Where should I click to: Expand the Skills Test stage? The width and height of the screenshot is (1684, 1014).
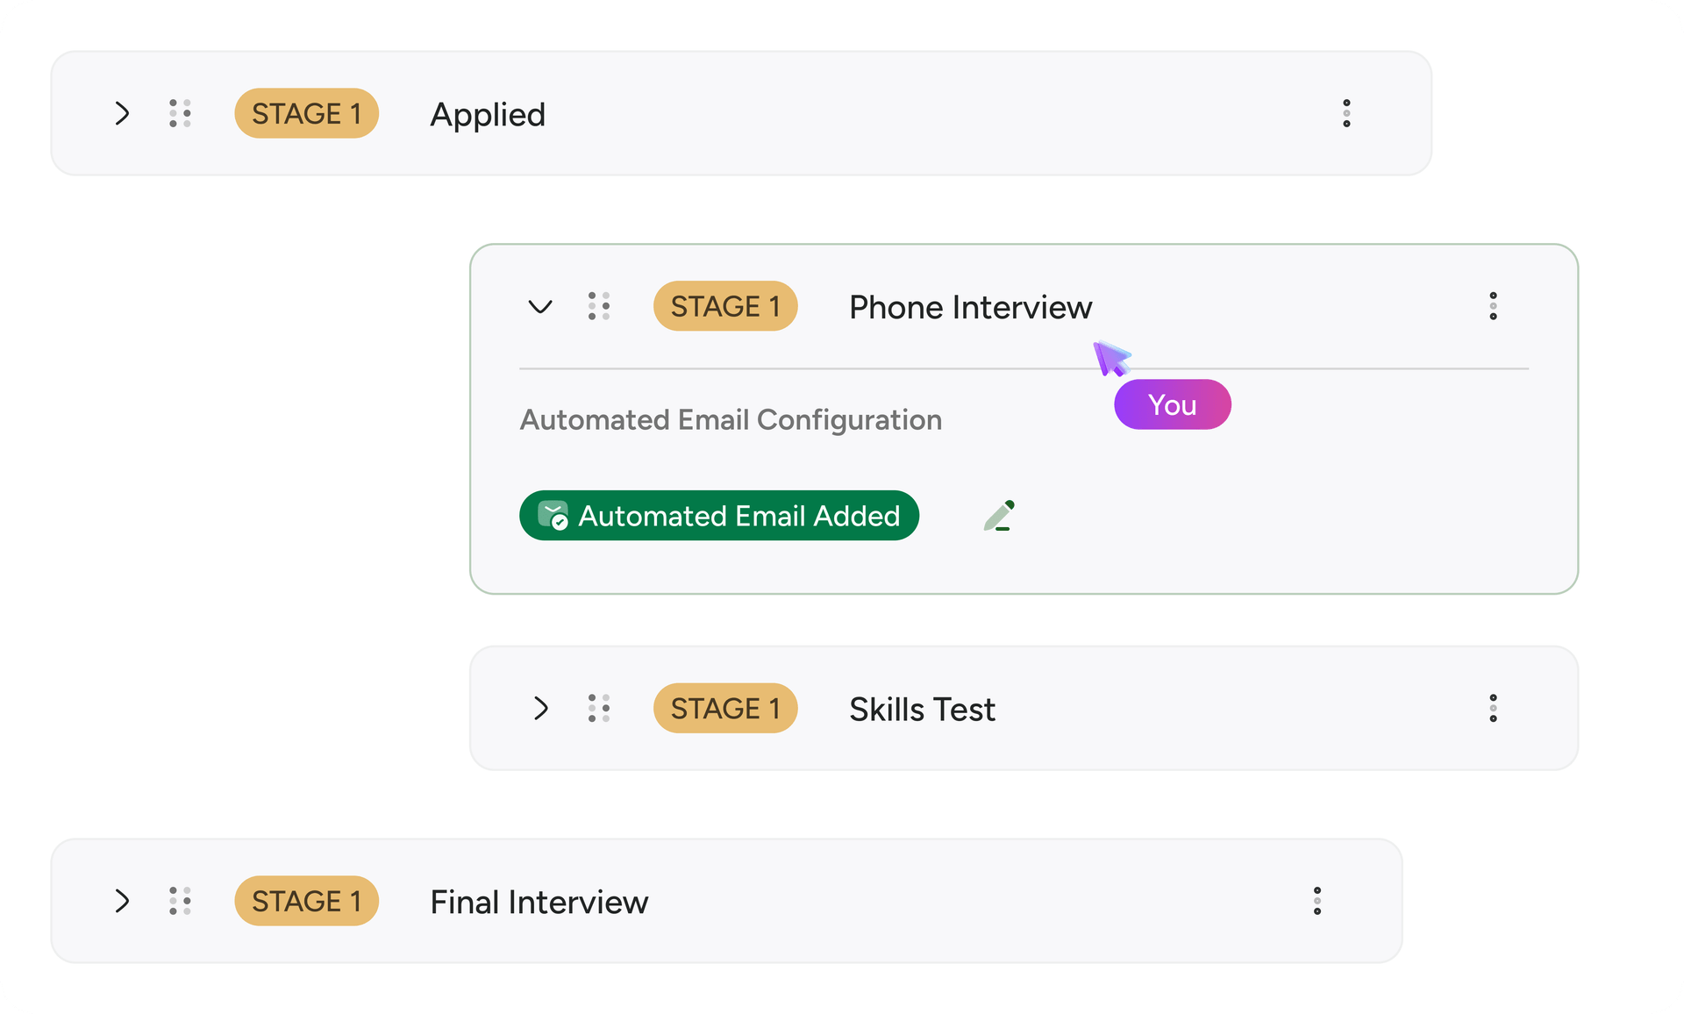click(x=540, y=708)
